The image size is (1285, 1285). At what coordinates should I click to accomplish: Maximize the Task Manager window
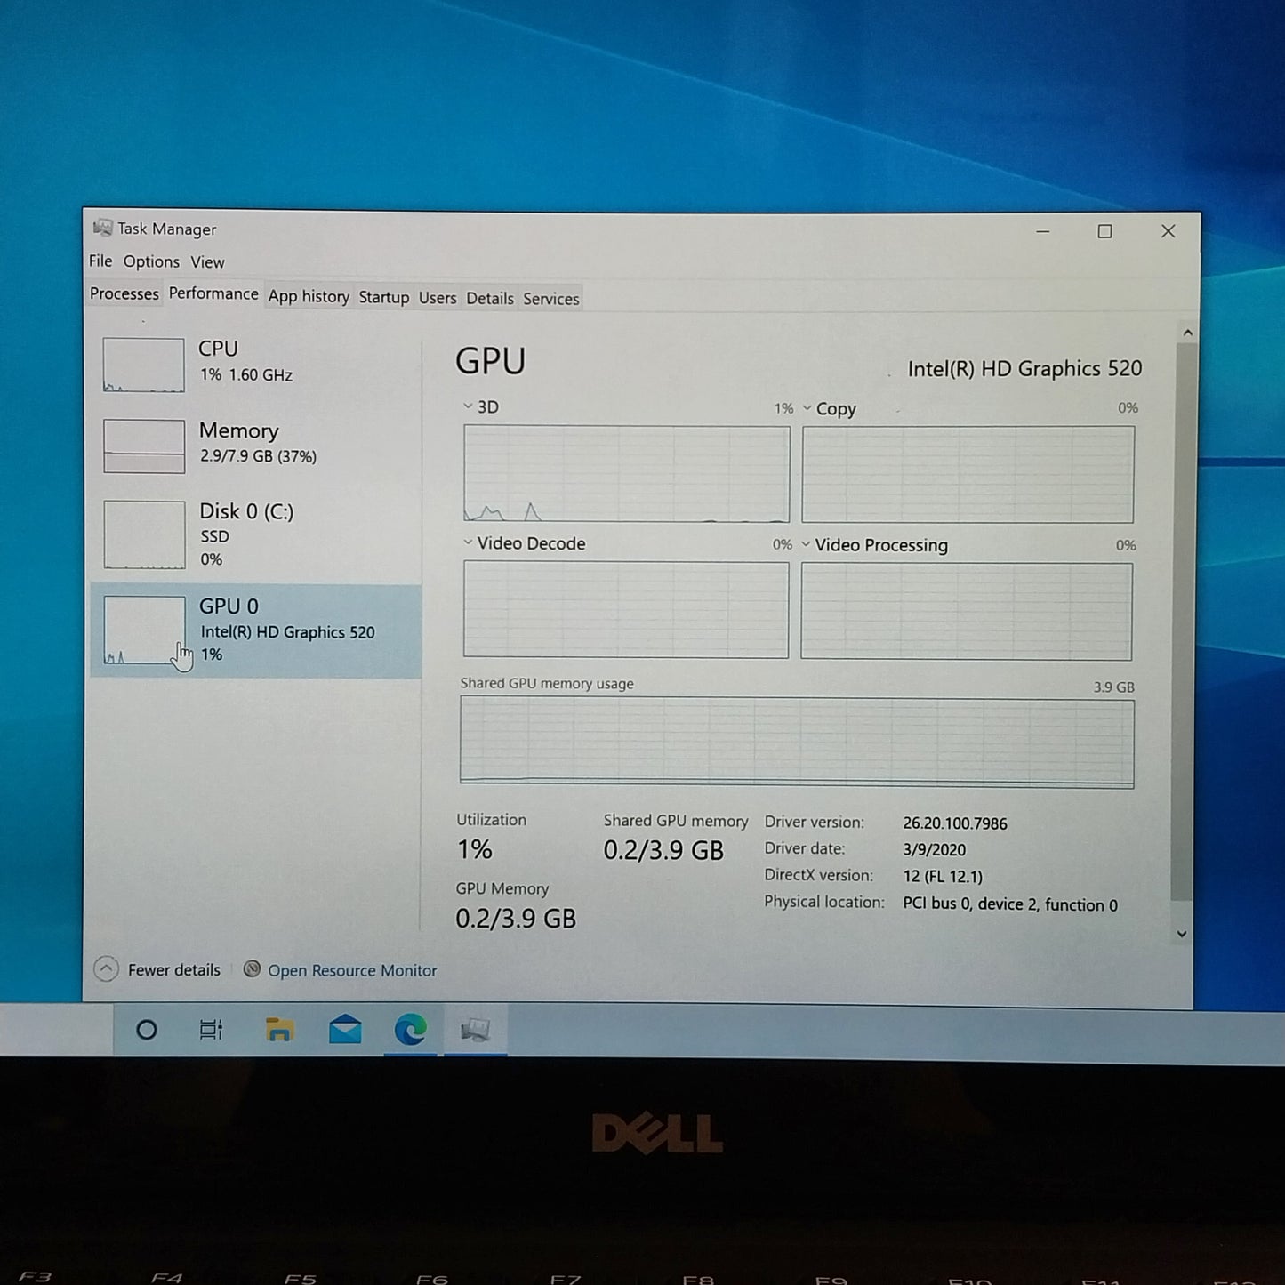pyautogui.click(x=1104, y=231)
